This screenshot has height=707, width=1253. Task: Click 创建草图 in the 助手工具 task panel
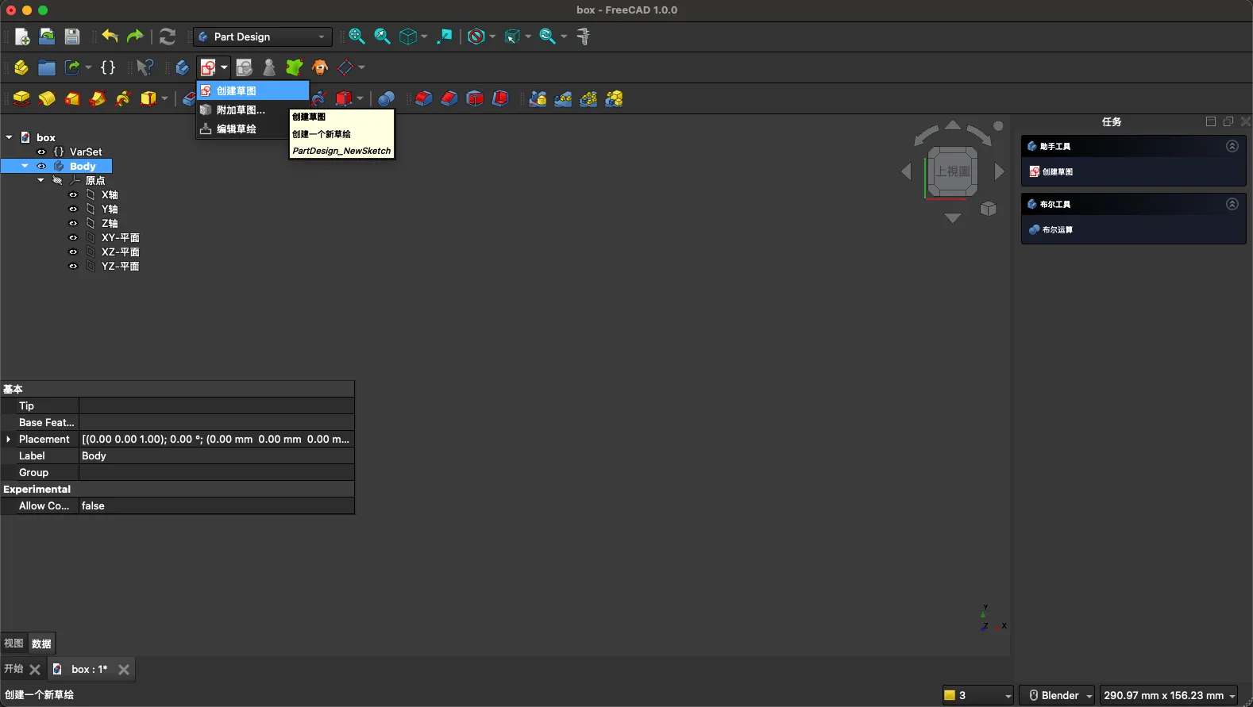1051,171
